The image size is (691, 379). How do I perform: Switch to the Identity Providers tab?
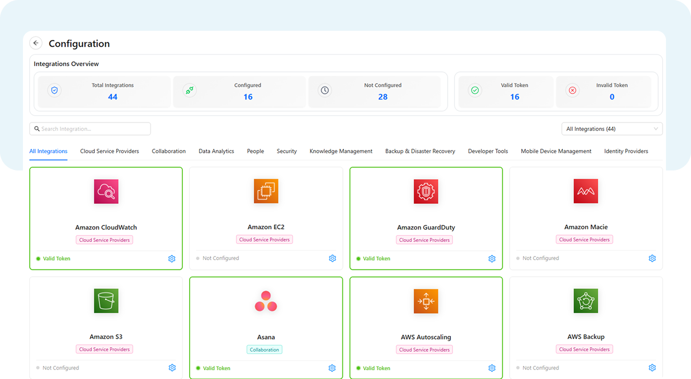point(626,151)
